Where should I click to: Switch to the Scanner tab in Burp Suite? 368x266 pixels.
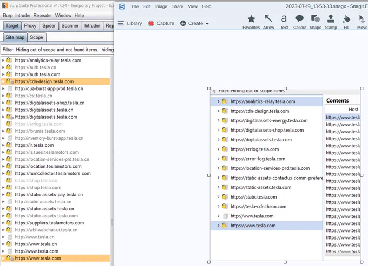(x=70, y=26)
